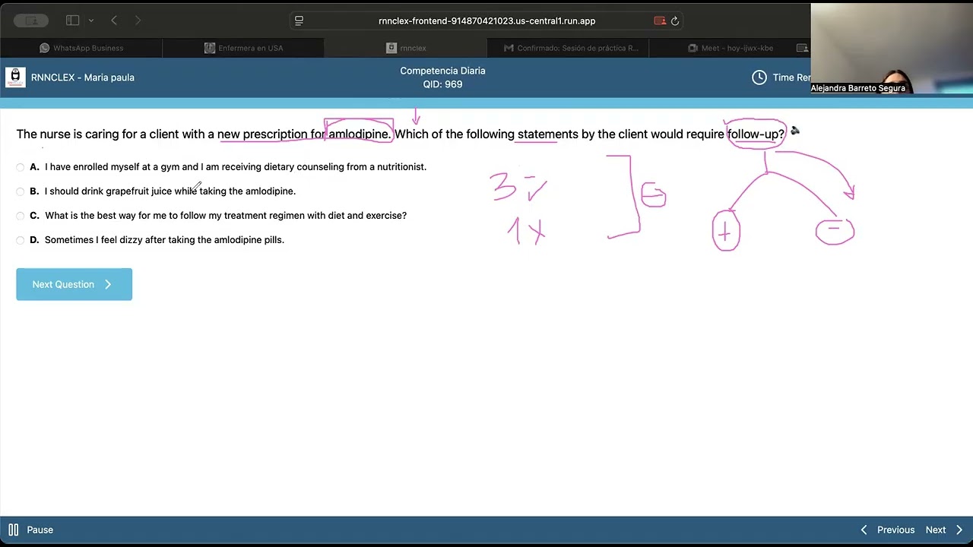Click the clock icon beside Time Remaining
The width and height of the screenshot is (973, 547).
pyautogui.click(x=759, y=77)
